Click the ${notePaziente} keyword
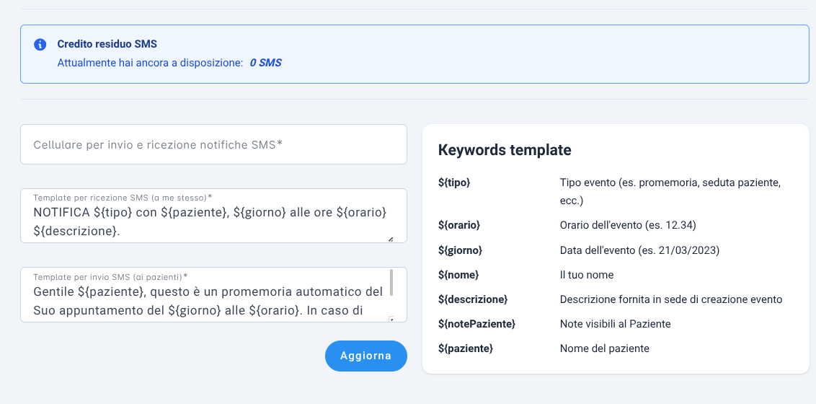This screenshot has height=404, width=816. pos(476,324)
